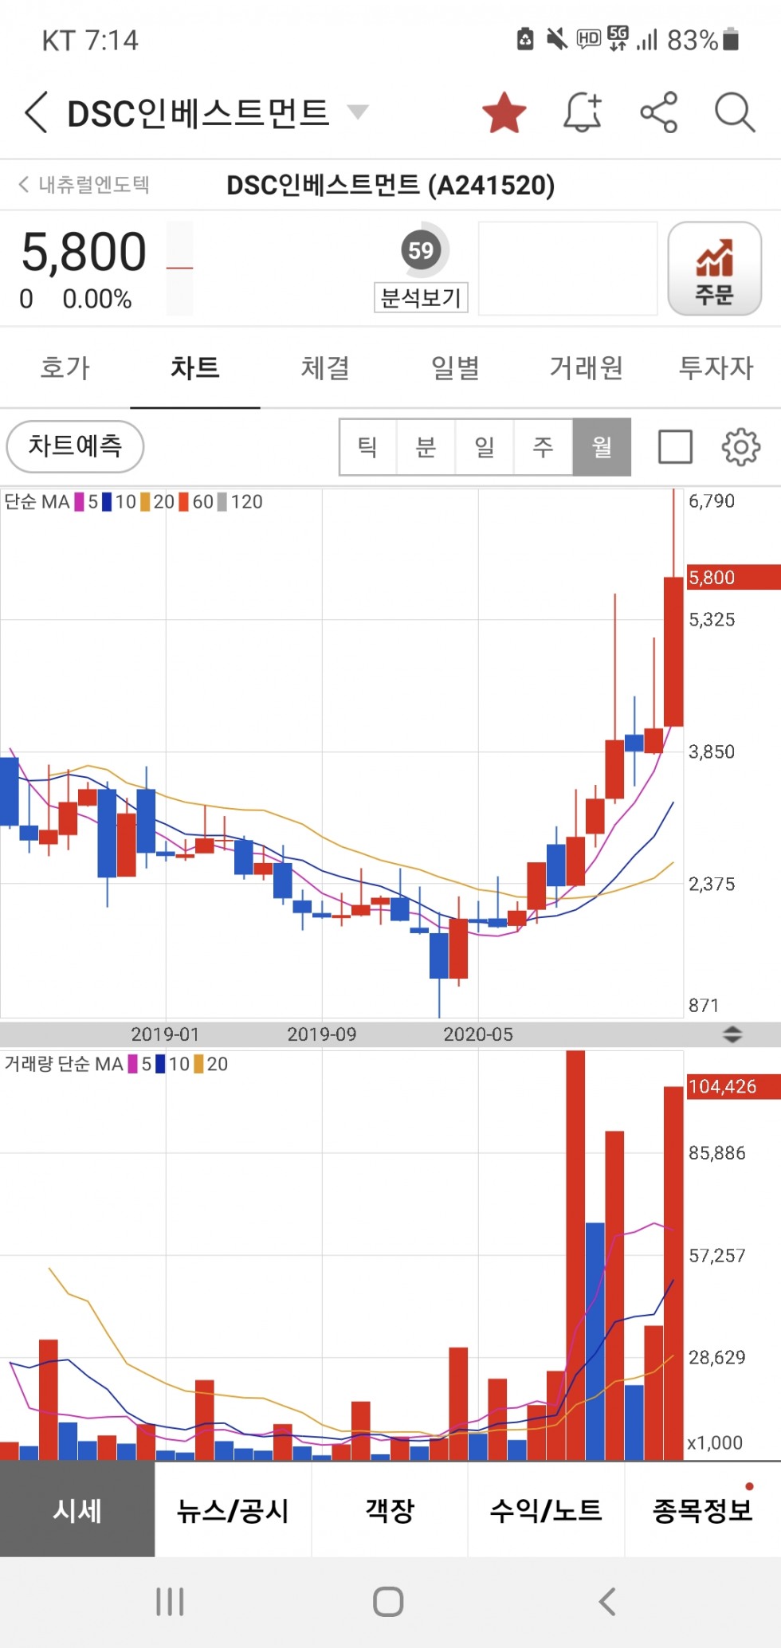Tap the large 5,800 price display
The width and height of the screenshot is (781, 1648).
[84, 252]
